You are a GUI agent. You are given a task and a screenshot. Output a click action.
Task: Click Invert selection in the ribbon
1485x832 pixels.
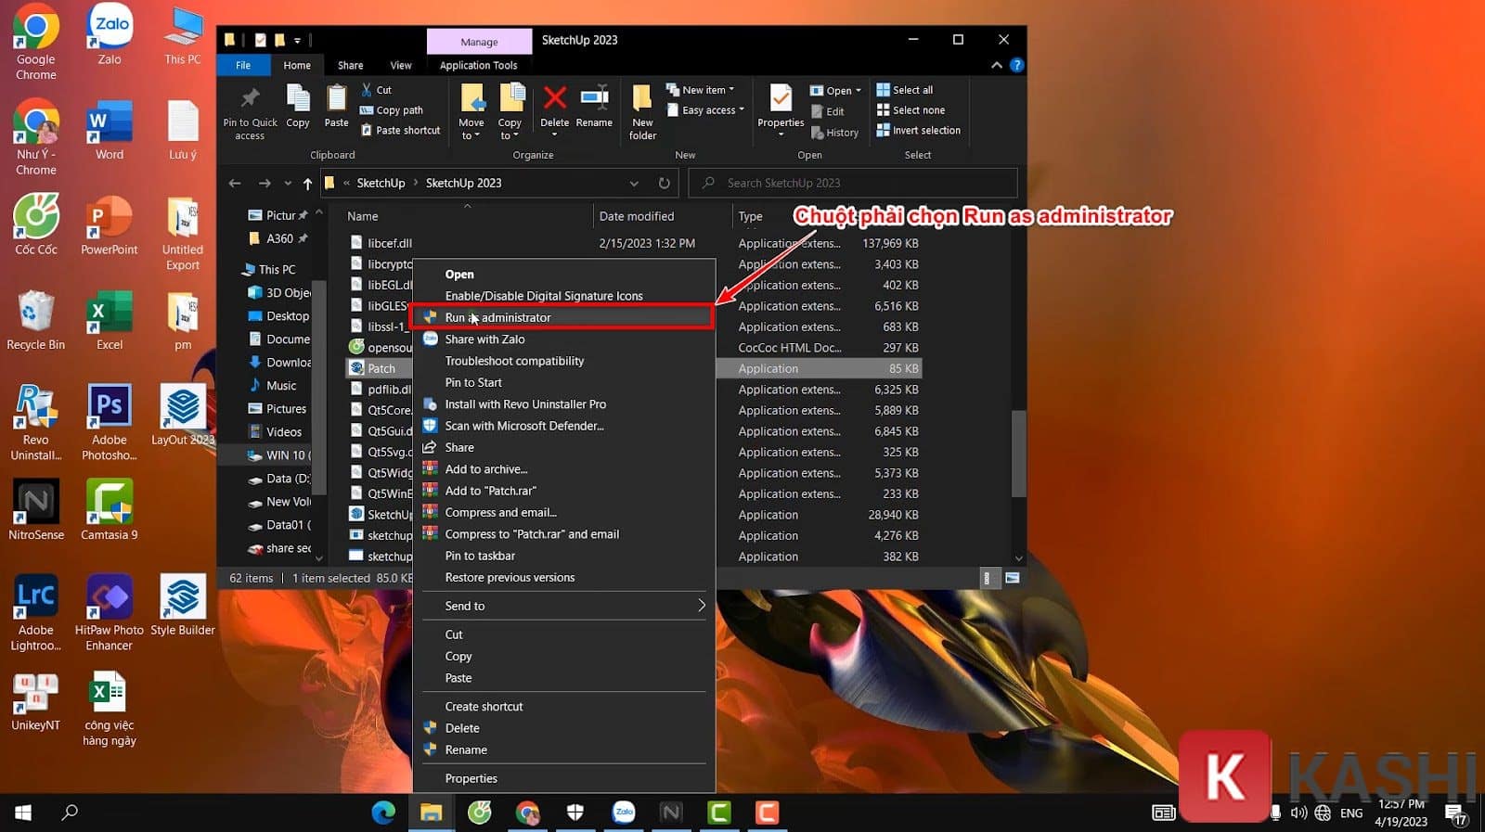tap(918, 131)
